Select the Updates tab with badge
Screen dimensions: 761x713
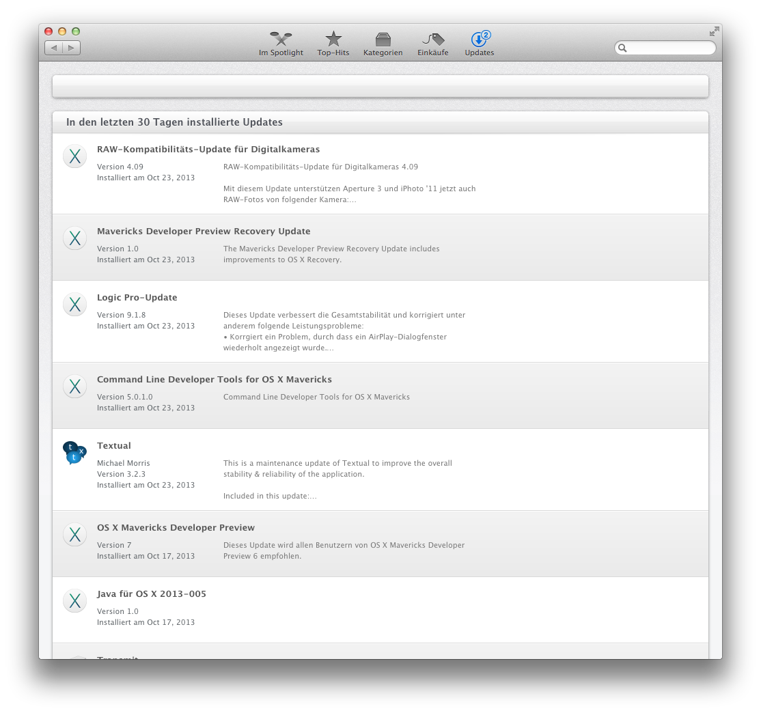(480, 44)
